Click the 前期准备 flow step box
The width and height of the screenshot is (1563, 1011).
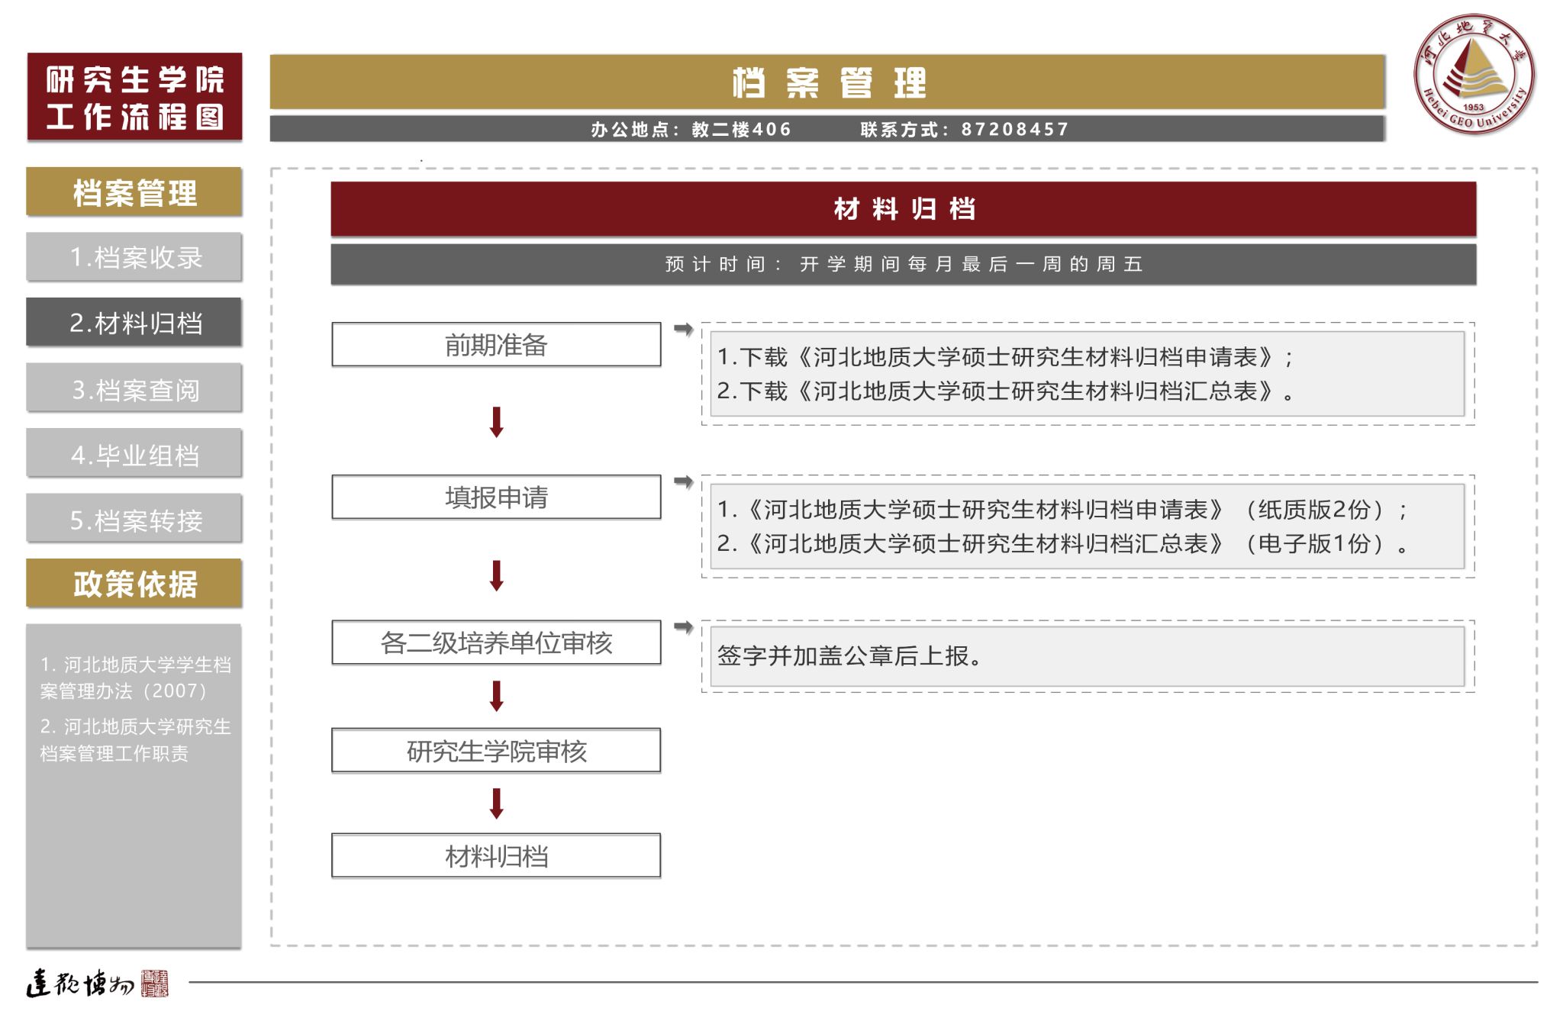tap(496, 345)
